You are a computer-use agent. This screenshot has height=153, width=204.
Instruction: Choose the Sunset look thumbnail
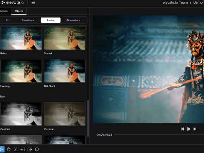65,38
